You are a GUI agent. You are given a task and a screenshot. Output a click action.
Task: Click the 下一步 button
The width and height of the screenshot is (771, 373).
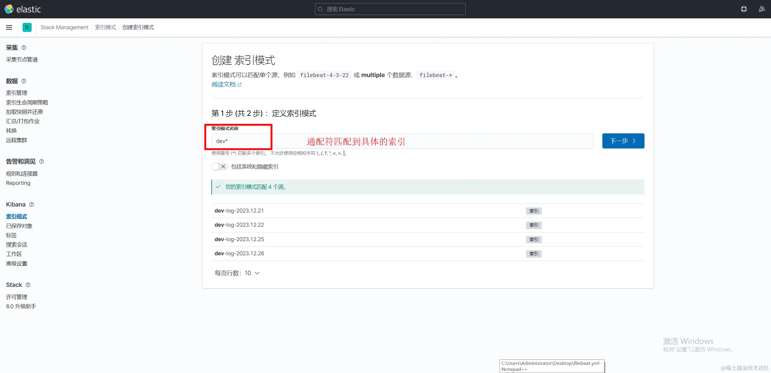[623, 141]
